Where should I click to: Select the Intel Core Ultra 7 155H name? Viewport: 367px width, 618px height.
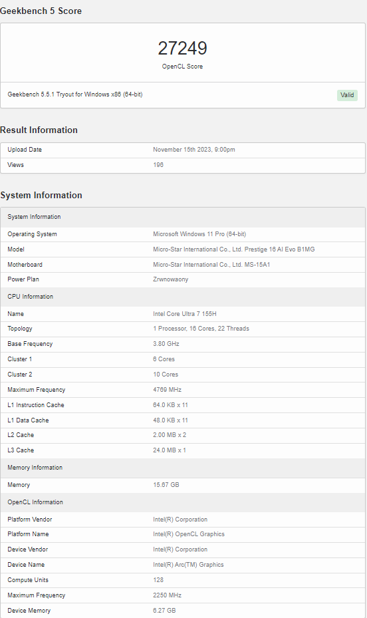pos(185,314)
